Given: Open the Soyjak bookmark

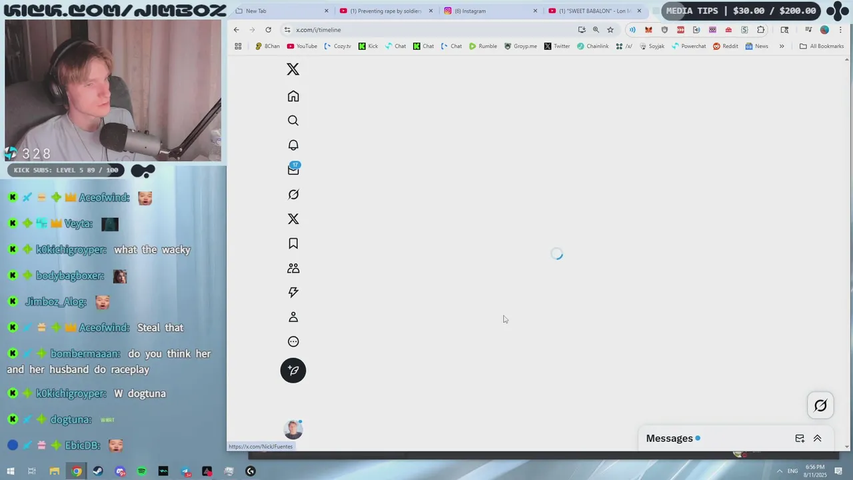Looking at the screenshot, I should [x=652, y=46].
